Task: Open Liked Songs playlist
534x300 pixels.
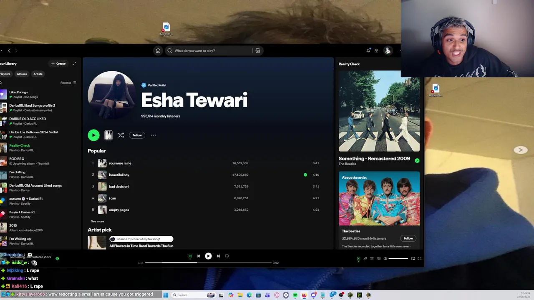Action: [x=40, y=95]
